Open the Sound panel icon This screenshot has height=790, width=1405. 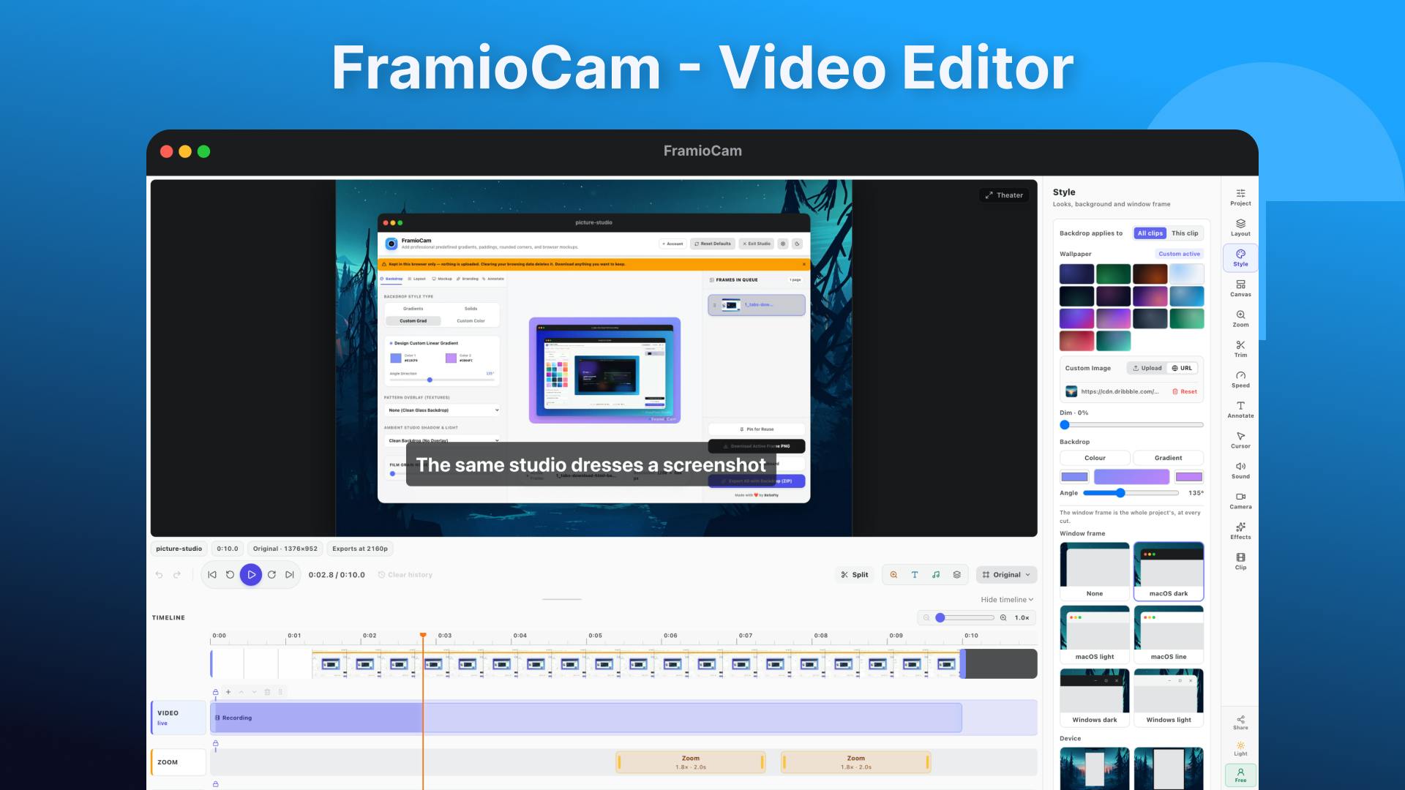click(1240, 470)
